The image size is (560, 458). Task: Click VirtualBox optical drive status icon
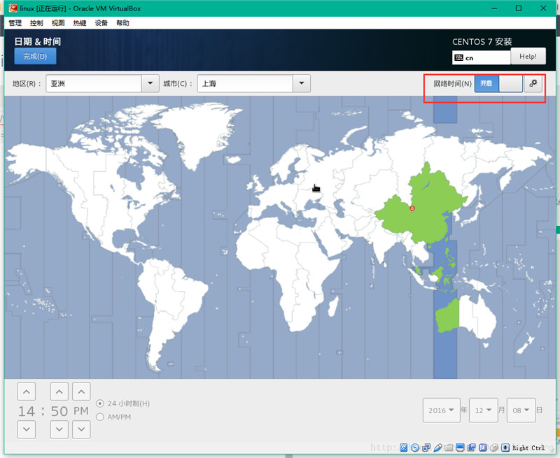pos(415,448)
